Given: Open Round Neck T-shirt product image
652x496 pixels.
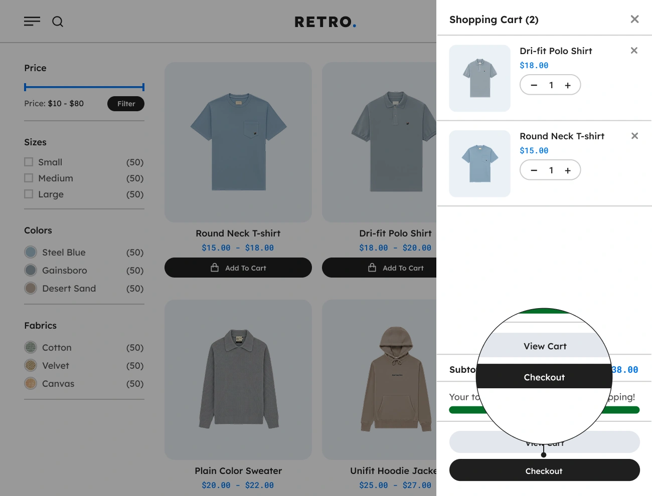Looking at the screenshot, I should click(238, 142).
